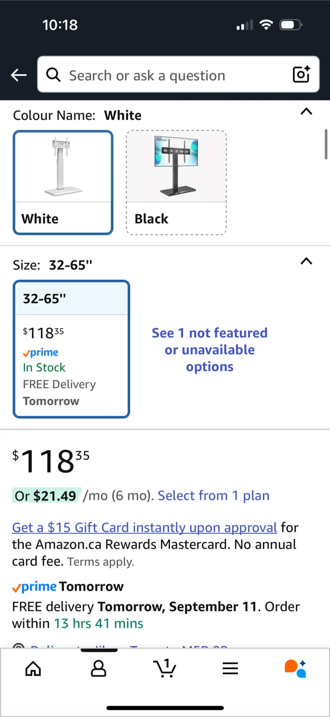
Task: Click the page scrollbar on the right
Action: pyautogui.click(x=326, y=144)
